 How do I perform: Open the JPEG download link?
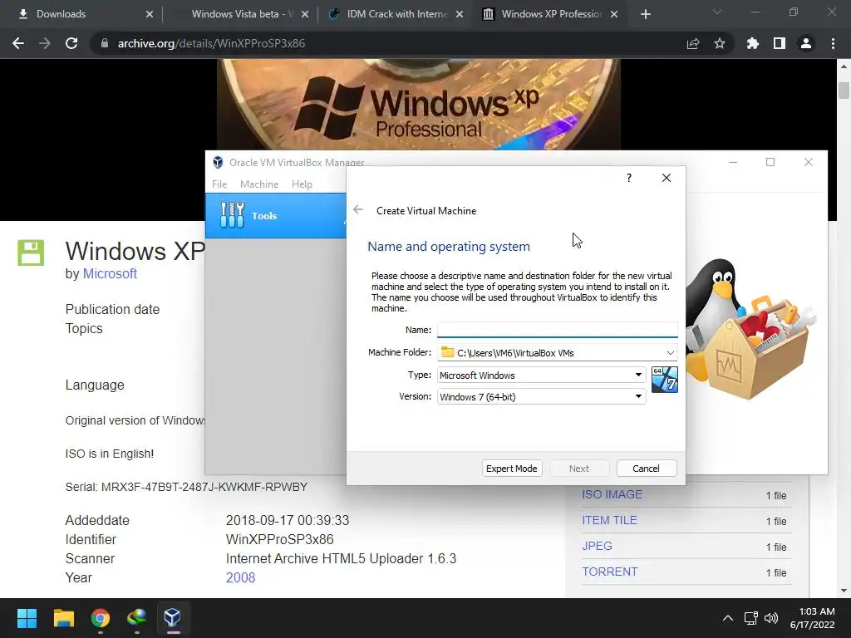pos(597,546)
